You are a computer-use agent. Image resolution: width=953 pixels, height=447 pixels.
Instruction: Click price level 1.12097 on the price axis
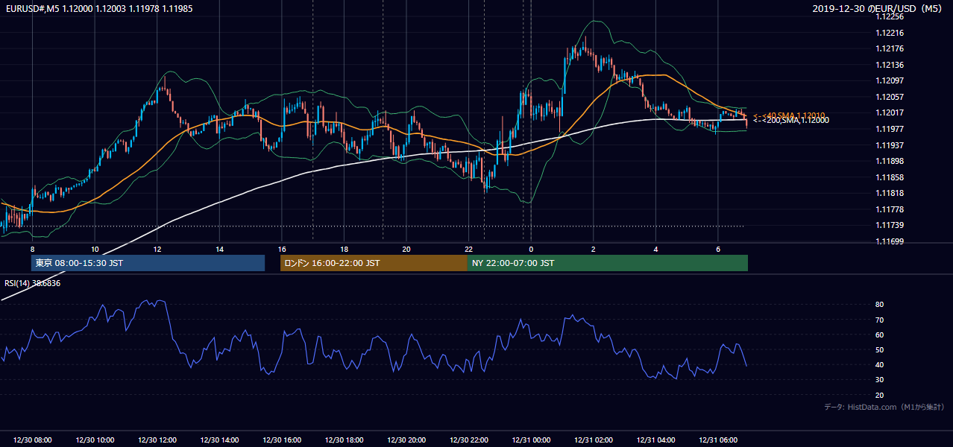(x=889, y=80)
